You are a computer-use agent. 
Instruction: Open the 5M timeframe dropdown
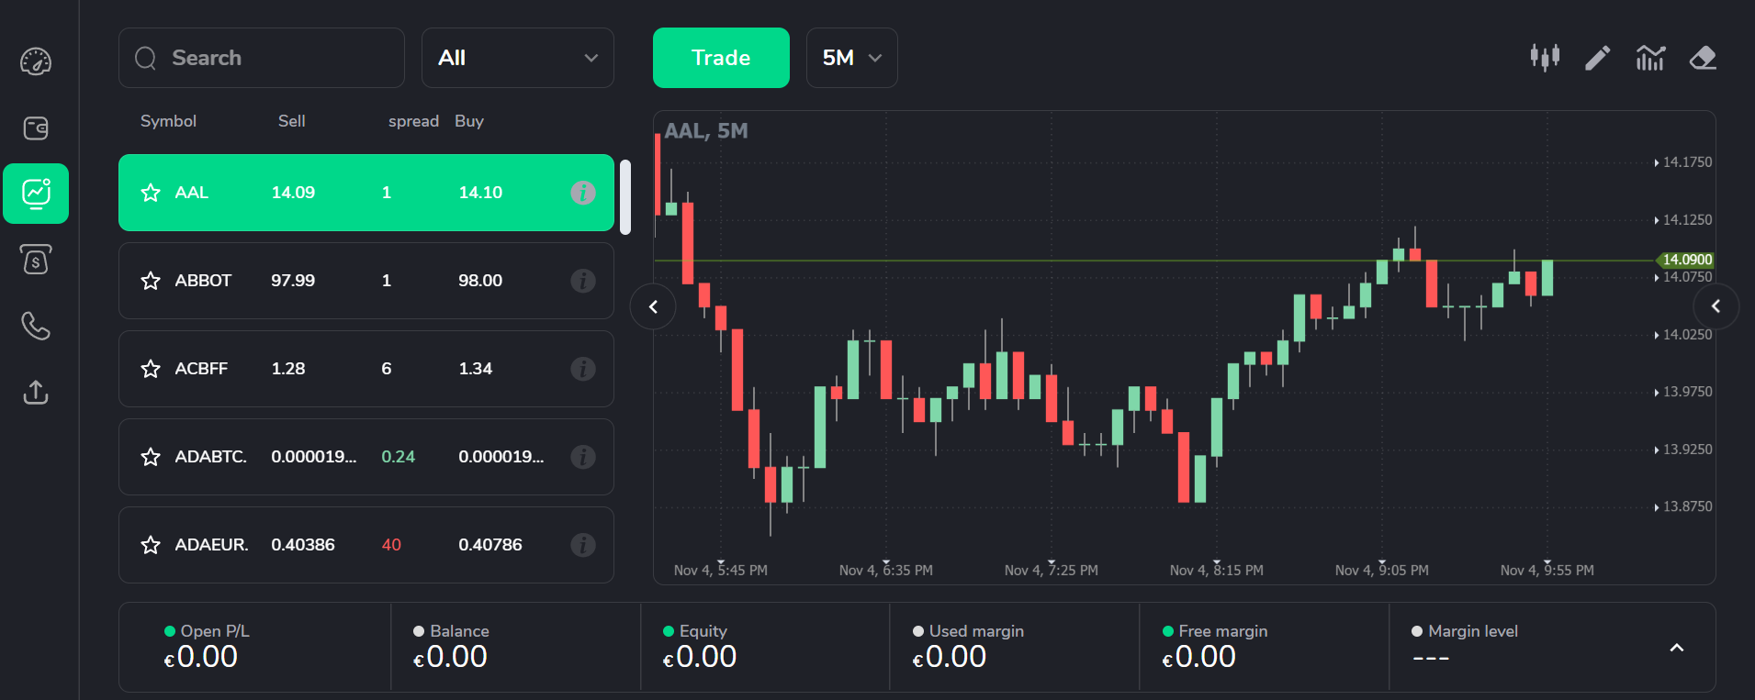click(852, 58)
